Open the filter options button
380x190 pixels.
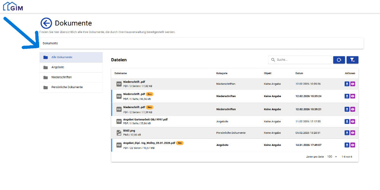[x=353, y=60]
